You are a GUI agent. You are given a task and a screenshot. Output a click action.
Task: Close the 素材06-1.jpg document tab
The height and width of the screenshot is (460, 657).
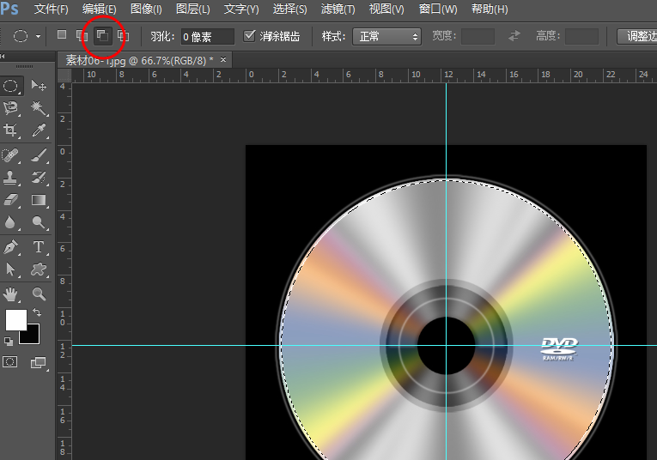(223, 60)
